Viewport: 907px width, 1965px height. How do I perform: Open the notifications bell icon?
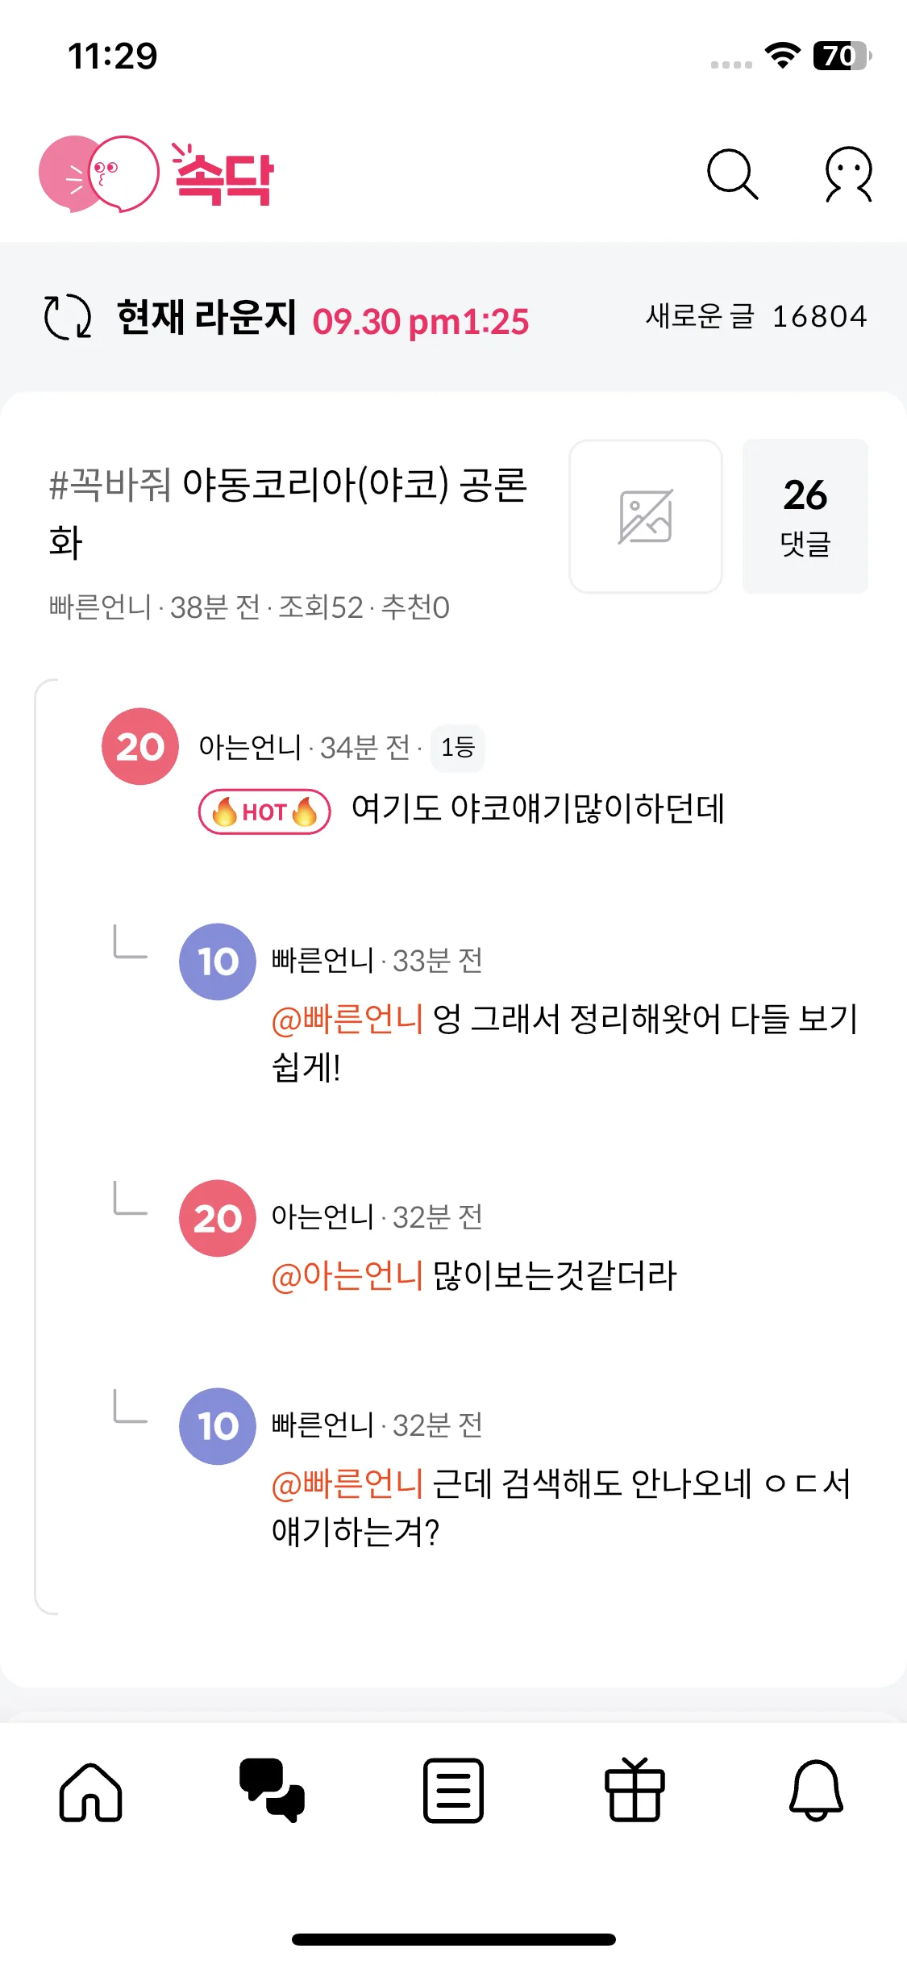click(x=816, y=1791)
